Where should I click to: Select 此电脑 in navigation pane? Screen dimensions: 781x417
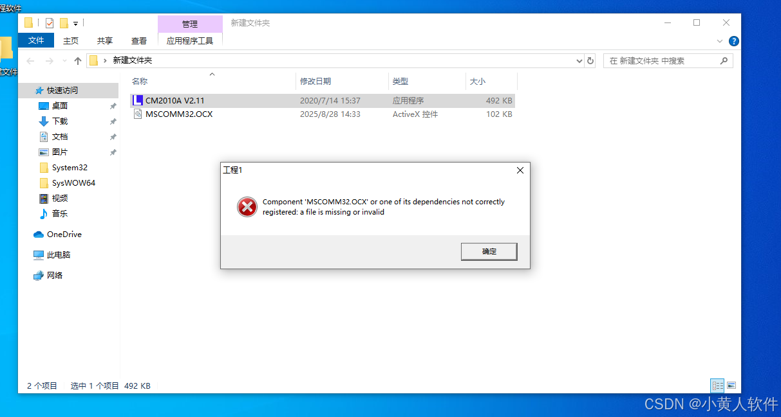click(x=59, y=255)
